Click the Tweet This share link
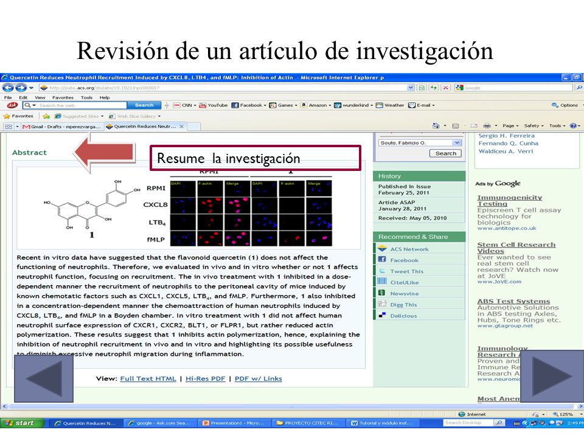This screenshot has width=584, height=438. point(407,271)
